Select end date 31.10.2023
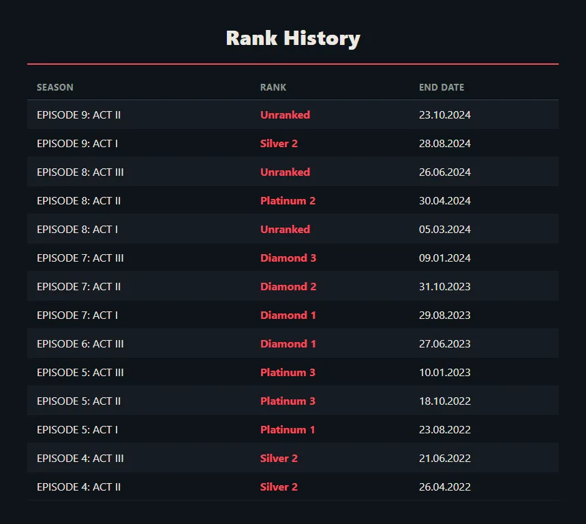Screen dimensions: 586x524 tap(445, 287)
